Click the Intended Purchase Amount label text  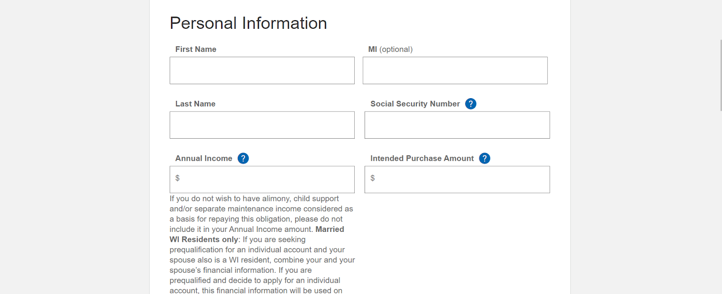[x=422, y=158]
